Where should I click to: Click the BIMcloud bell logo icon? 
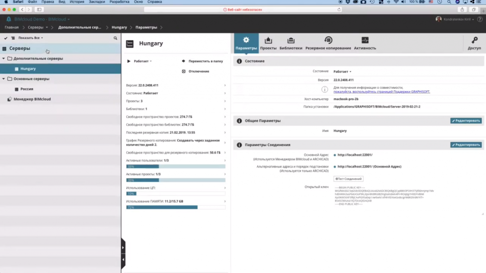[9, 19]
